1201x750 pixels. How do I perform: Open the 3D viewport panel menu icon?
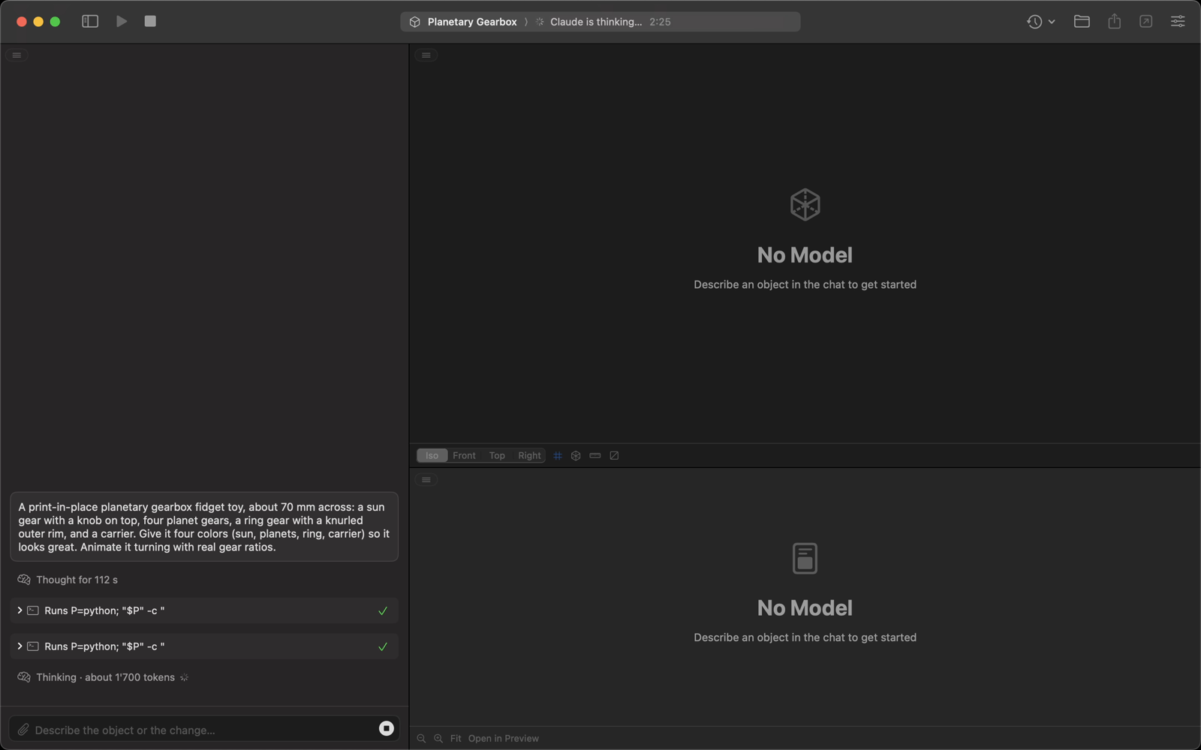[x=426, y=55]
